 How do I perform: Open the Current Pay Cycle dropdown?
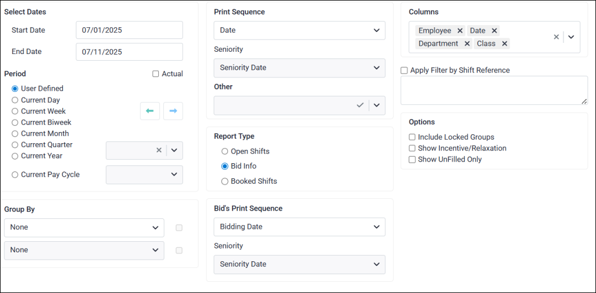pos(144,174)
